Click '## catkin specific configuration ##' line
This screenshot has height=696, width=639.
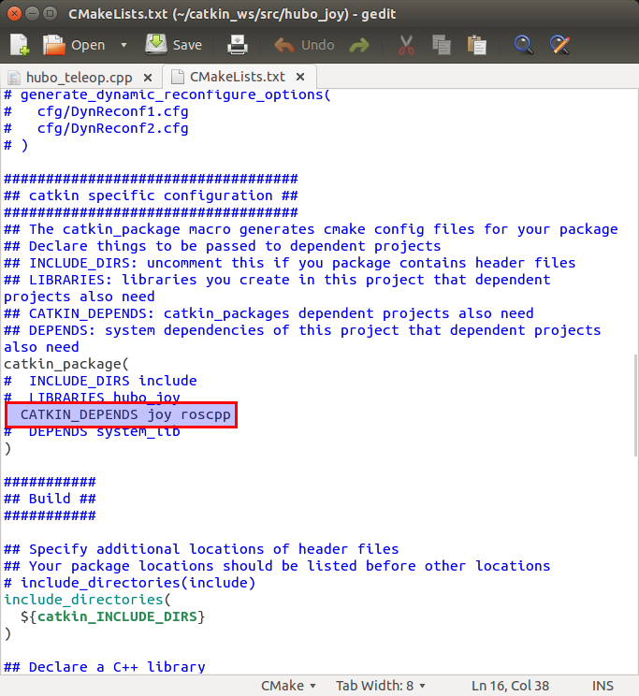pyautogui.click(x=151, y=196)
